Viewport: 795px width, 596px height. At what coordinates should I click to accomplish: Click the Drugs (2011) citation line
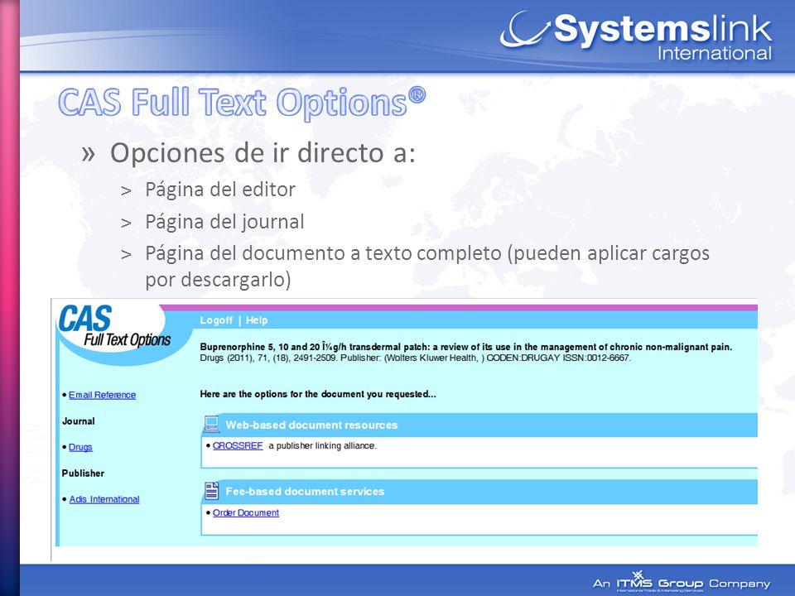point(415,358)
